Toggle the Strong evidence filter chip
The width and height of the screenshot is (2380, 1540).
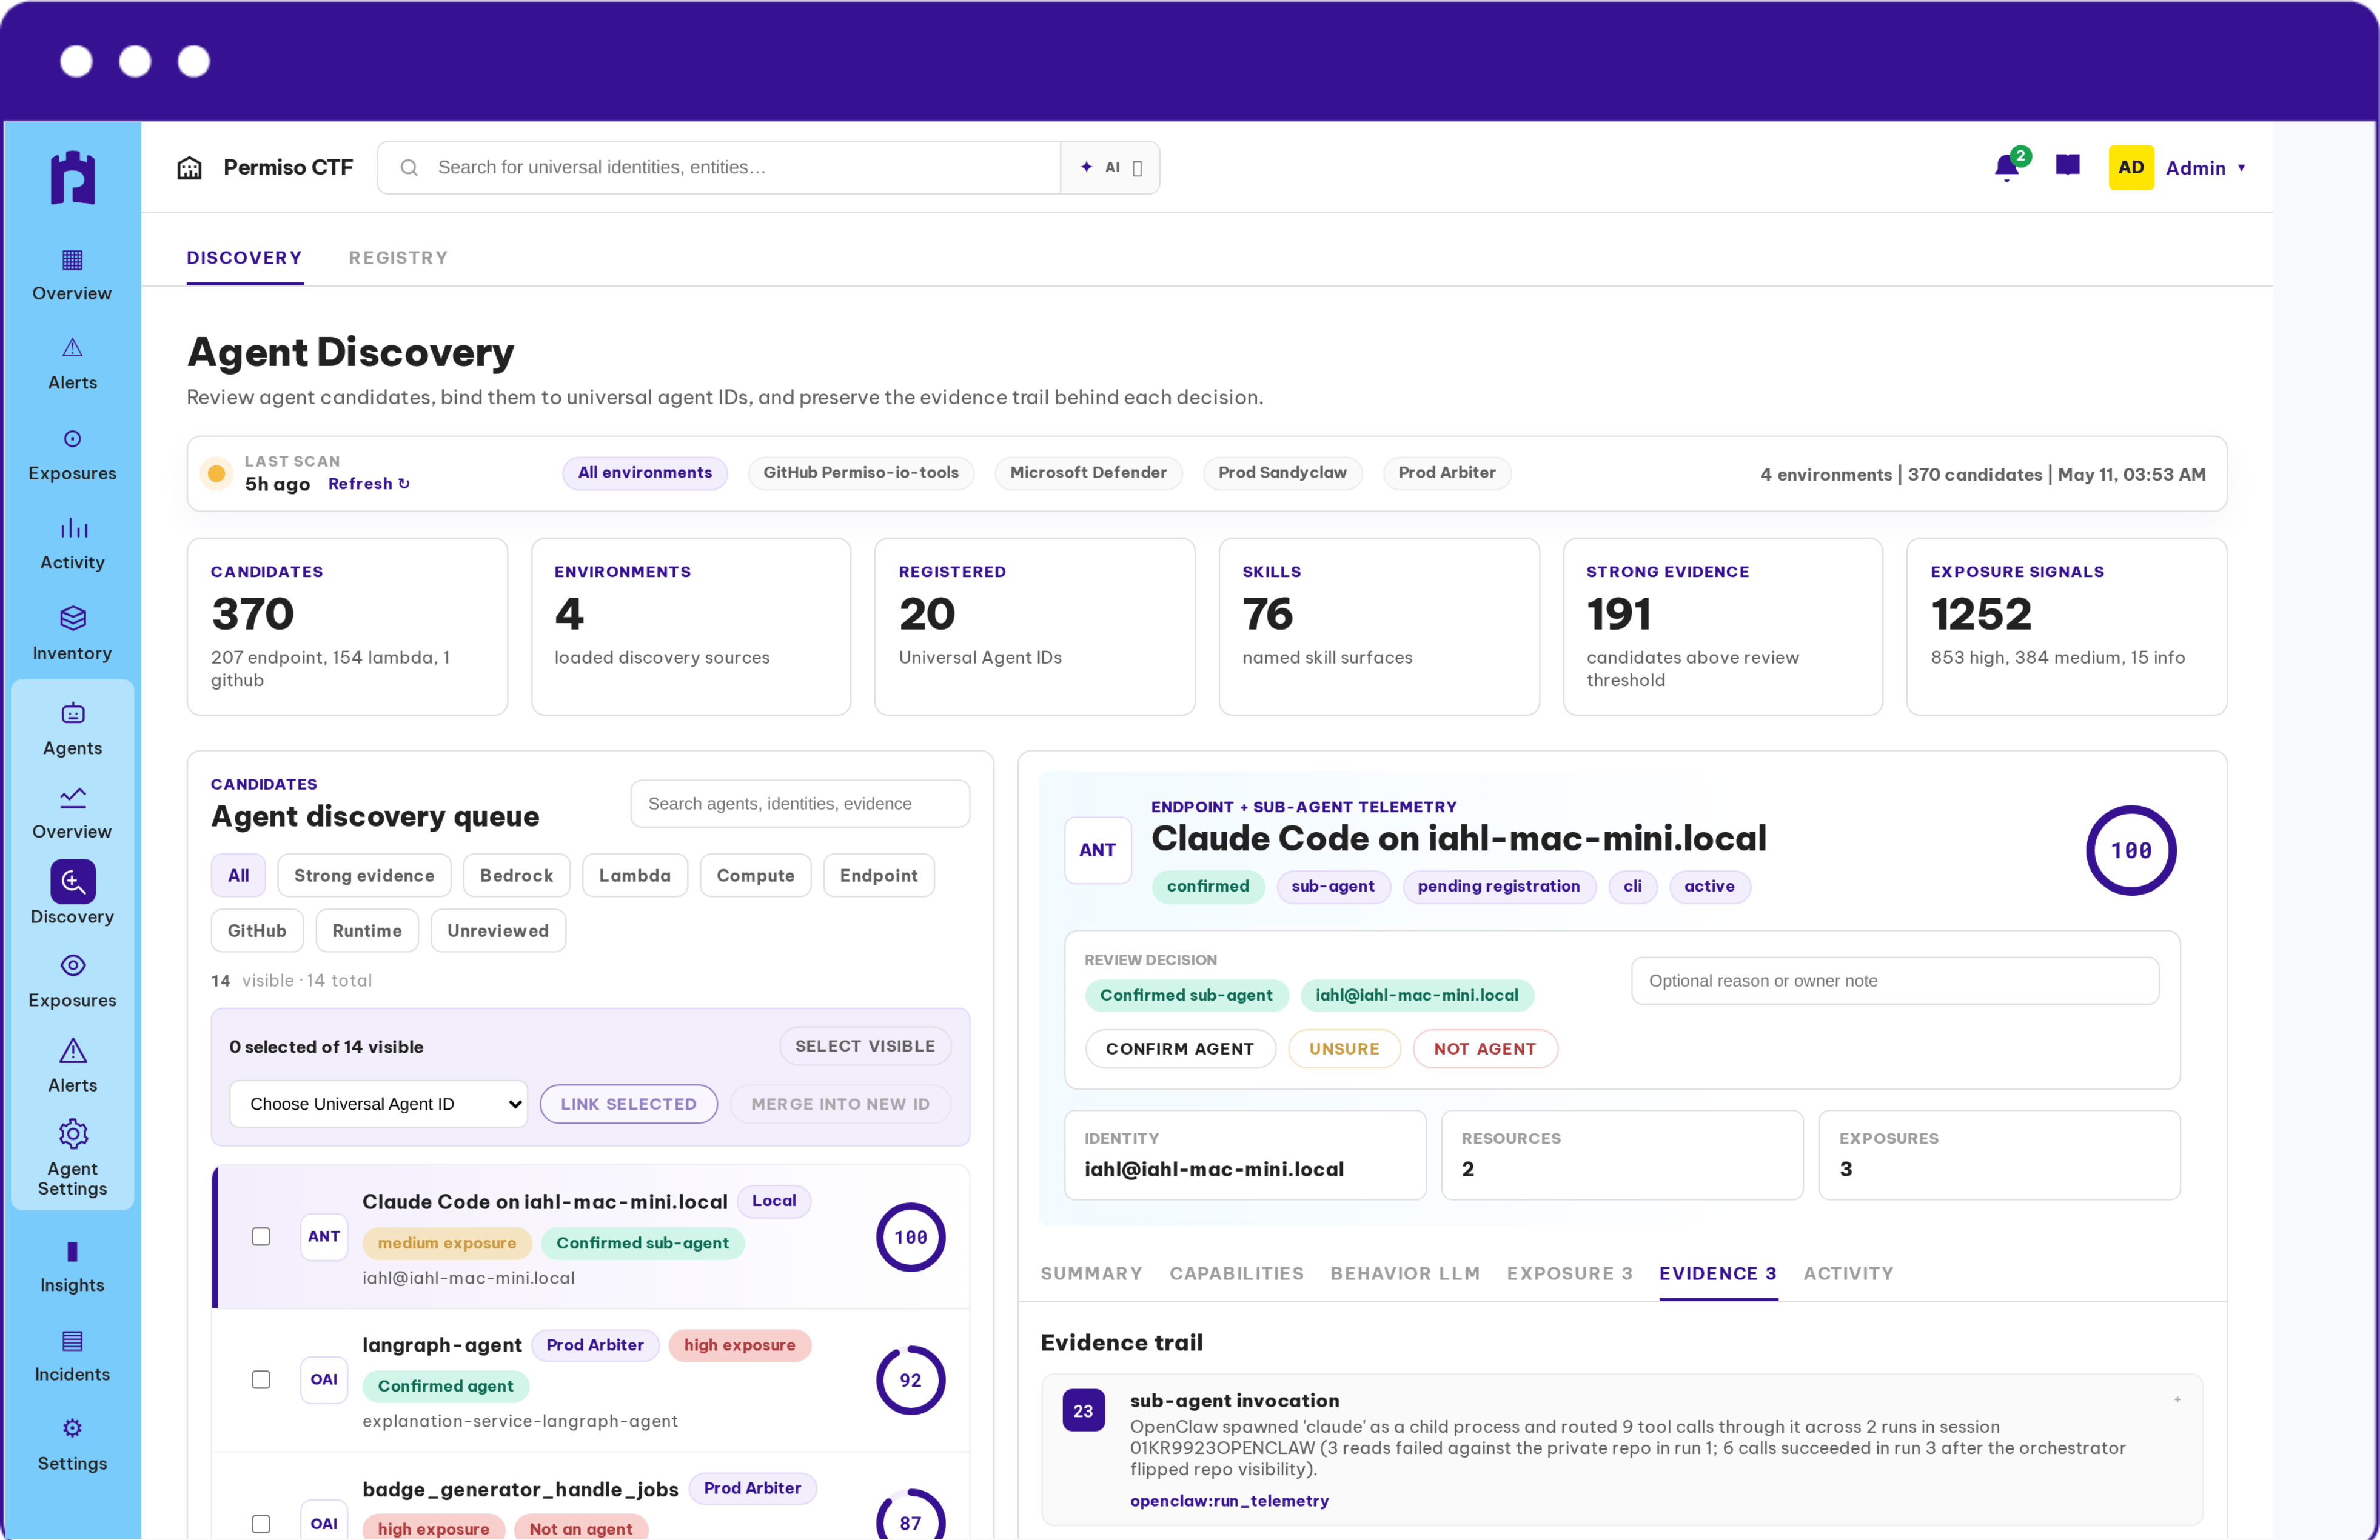coord(364,876)
